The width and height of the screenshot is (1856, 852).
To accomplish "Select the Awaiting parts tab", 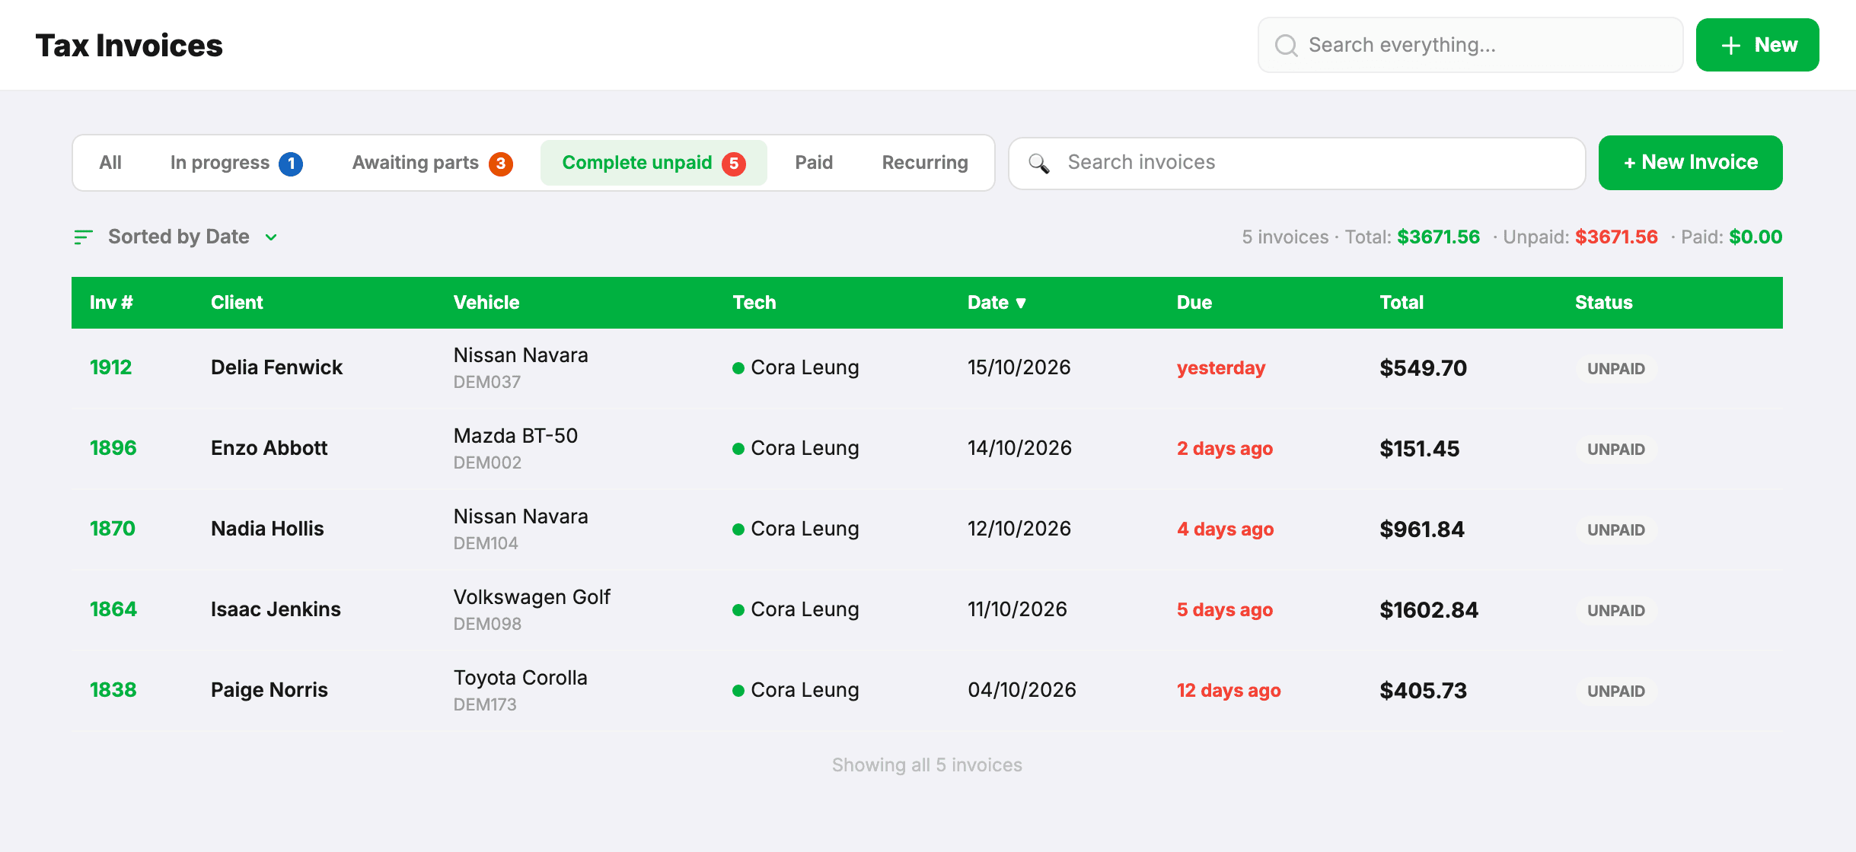I will (432, 163).
